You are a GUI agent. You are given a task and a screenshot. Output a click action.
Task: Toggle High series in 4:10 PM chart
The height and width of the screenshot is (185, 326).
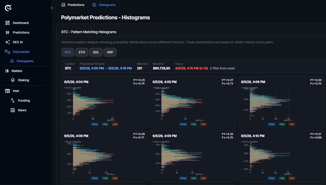282,178
